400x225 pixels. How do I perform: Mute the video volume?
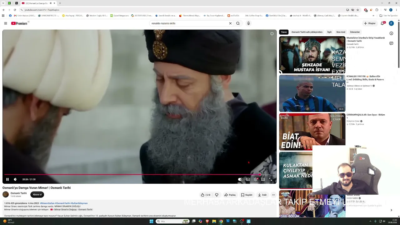pyautogui.click(x=15, y=179)
